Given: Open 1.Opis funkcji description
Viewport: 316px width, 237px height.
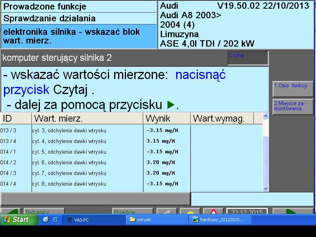Looking at the screenshot, I should click(x=293, y=89).
